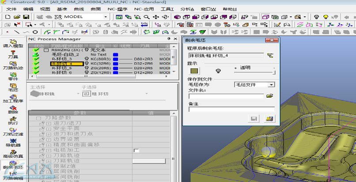Click the stock color swatch under 显示

[x=194, y=71]
